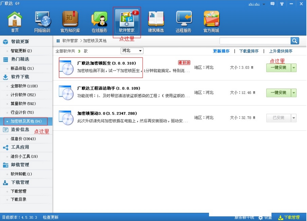This screenshot has height=221, width=307.
Task: Click disc icon of 广联达加密锁医生
Action: click(x=66, y=68)
